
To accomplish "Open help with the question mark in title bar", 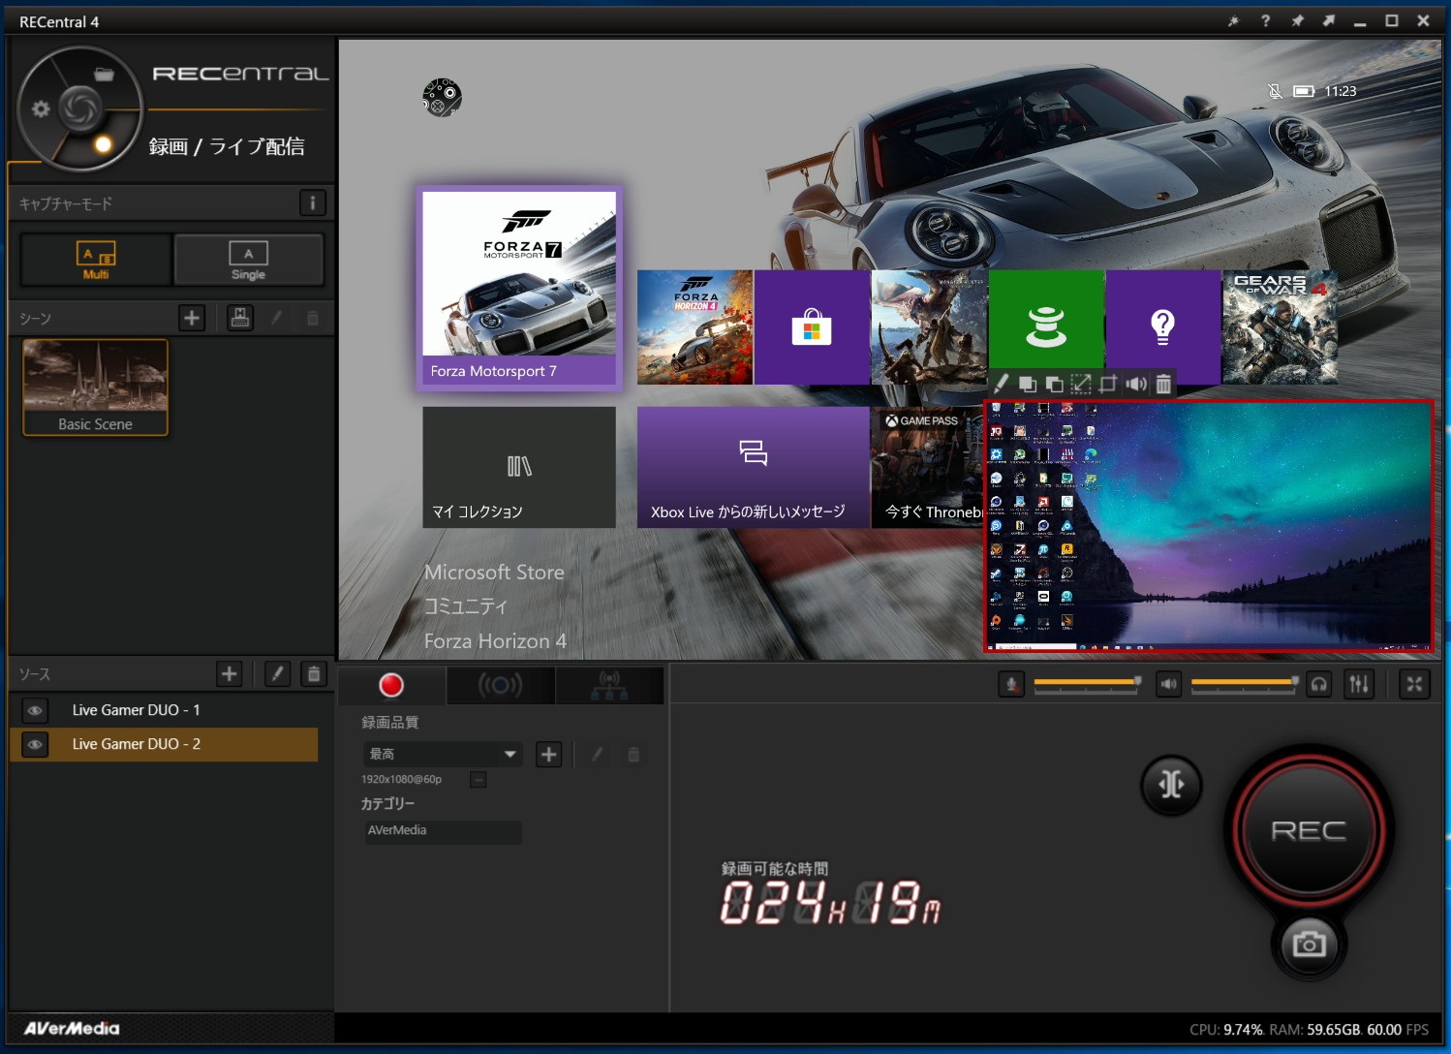I will [1265, 20].
